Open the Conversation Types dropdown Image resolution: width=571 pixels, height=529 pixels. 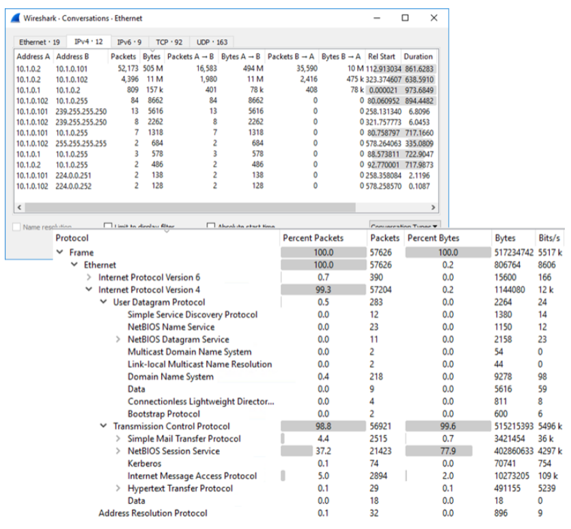point(404,225)
